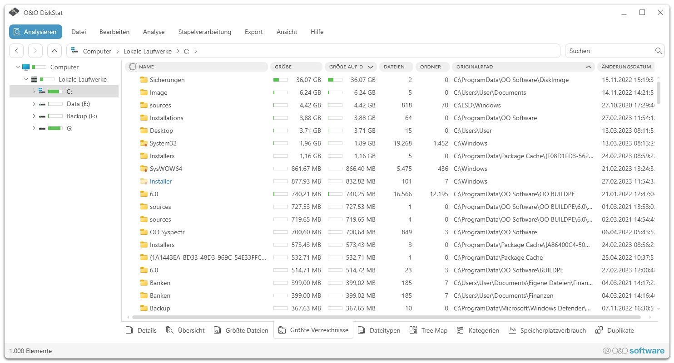Expand the G: drive node
Screen dimensions: 674x363
34,128
